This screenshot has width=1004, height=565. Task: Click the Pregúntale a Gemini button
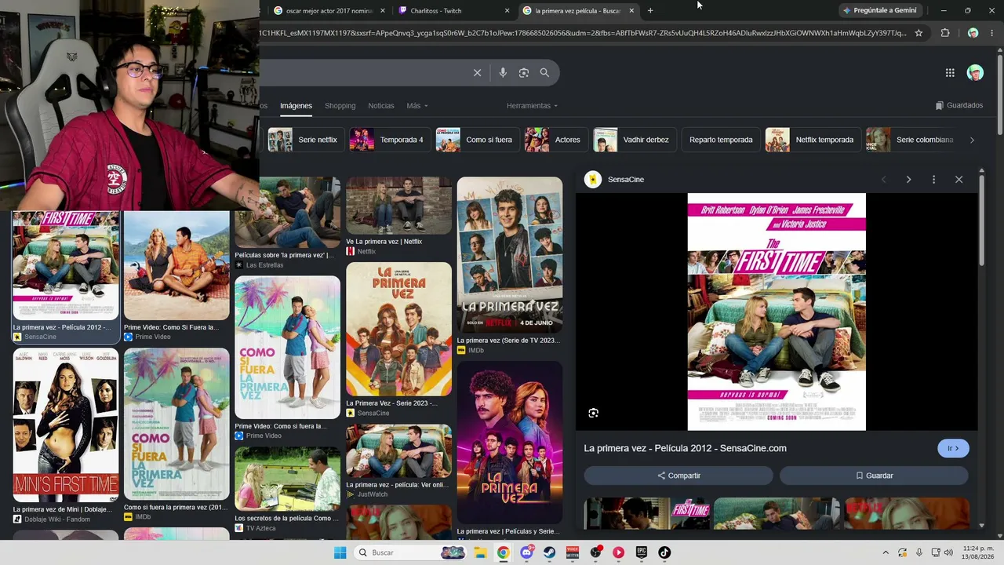coord(879,11)
